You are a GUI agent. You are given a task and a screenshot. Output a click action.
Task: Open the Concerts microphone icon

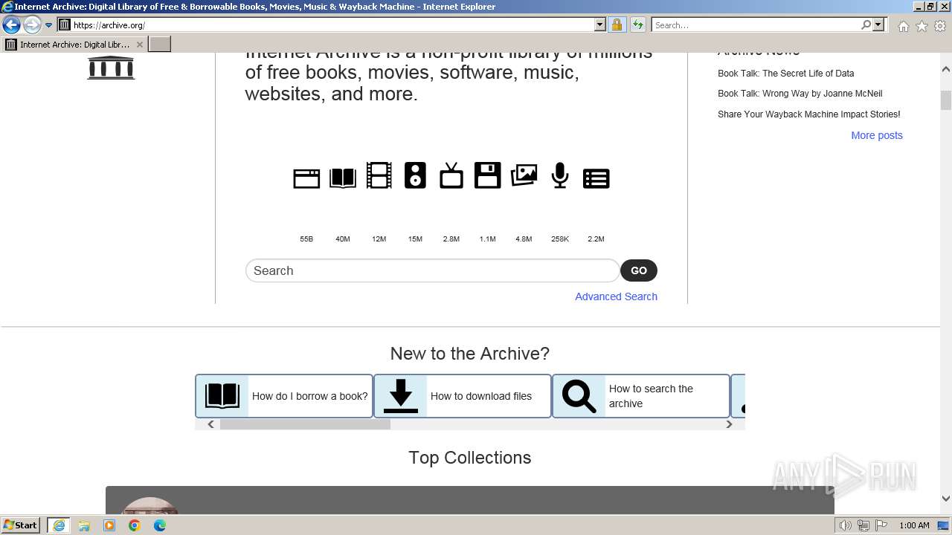(x=560, y=176)
